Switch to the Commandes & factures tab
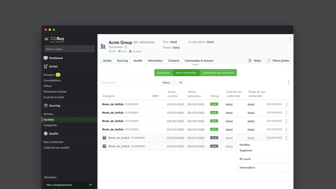The height and width of the screenshot is (189, 336). point(199,61)
